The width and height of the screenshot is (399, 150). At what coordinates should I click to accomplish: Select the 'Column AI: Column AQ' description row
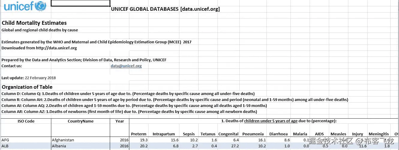pos(134,105)
